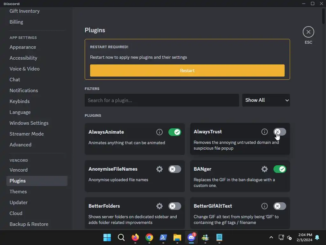Click muted volume tray icon
Image resolution: width=326 pixels, height=245 pixels.
(x=289, y=237)
